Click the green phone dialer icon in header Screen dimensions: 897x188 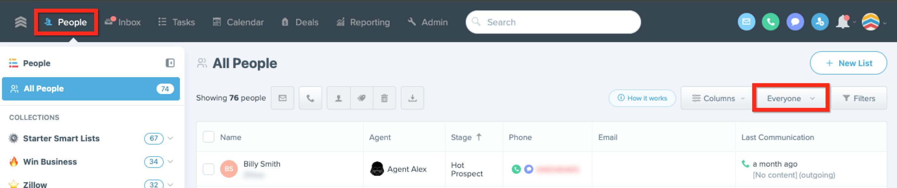[x=771, y=22]
